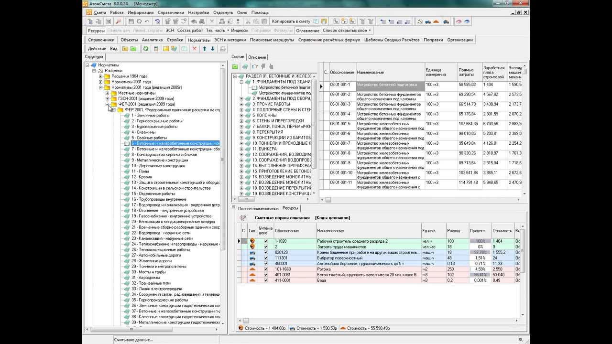Click 'Состав работ' toolbar button
This screenshot has width=612, height=344.
point(190,31)
